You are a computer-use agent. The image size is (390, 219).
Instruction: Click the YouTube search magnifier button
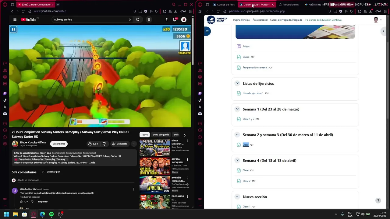pyautogui.click(x=138, y=19)
